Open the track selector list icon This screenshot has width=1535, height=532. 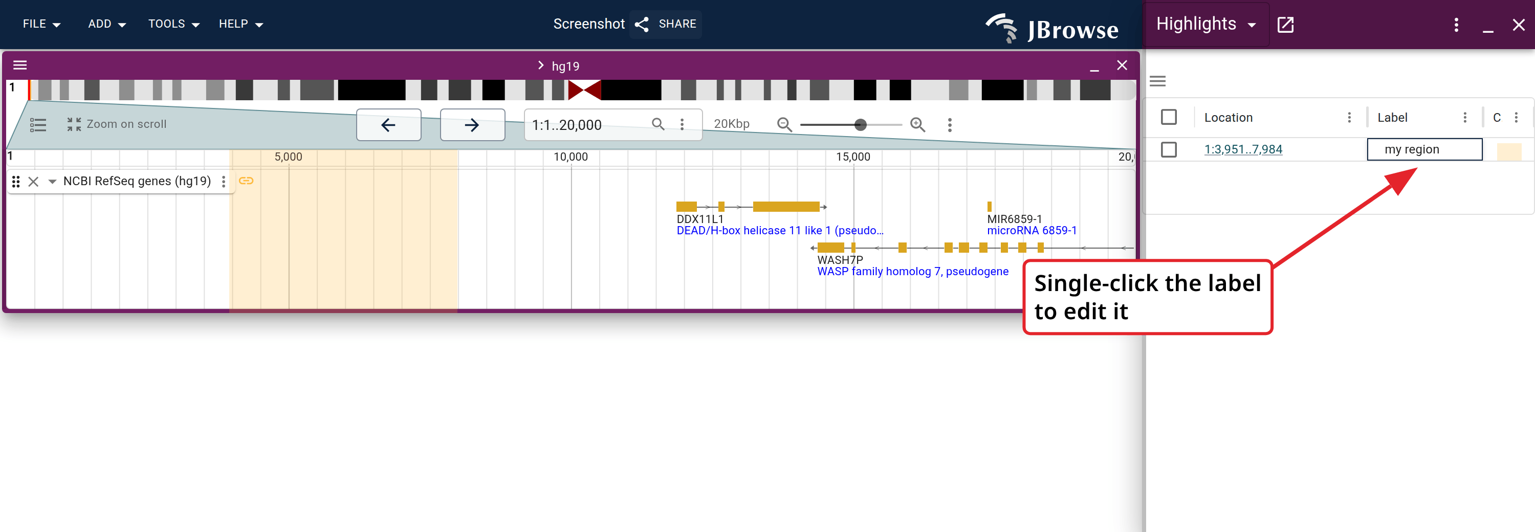[38, 124]
